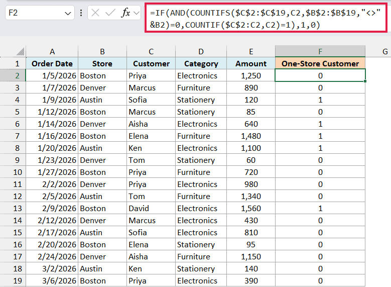Click the vertical dots formula bar handle

pos(81,13)
